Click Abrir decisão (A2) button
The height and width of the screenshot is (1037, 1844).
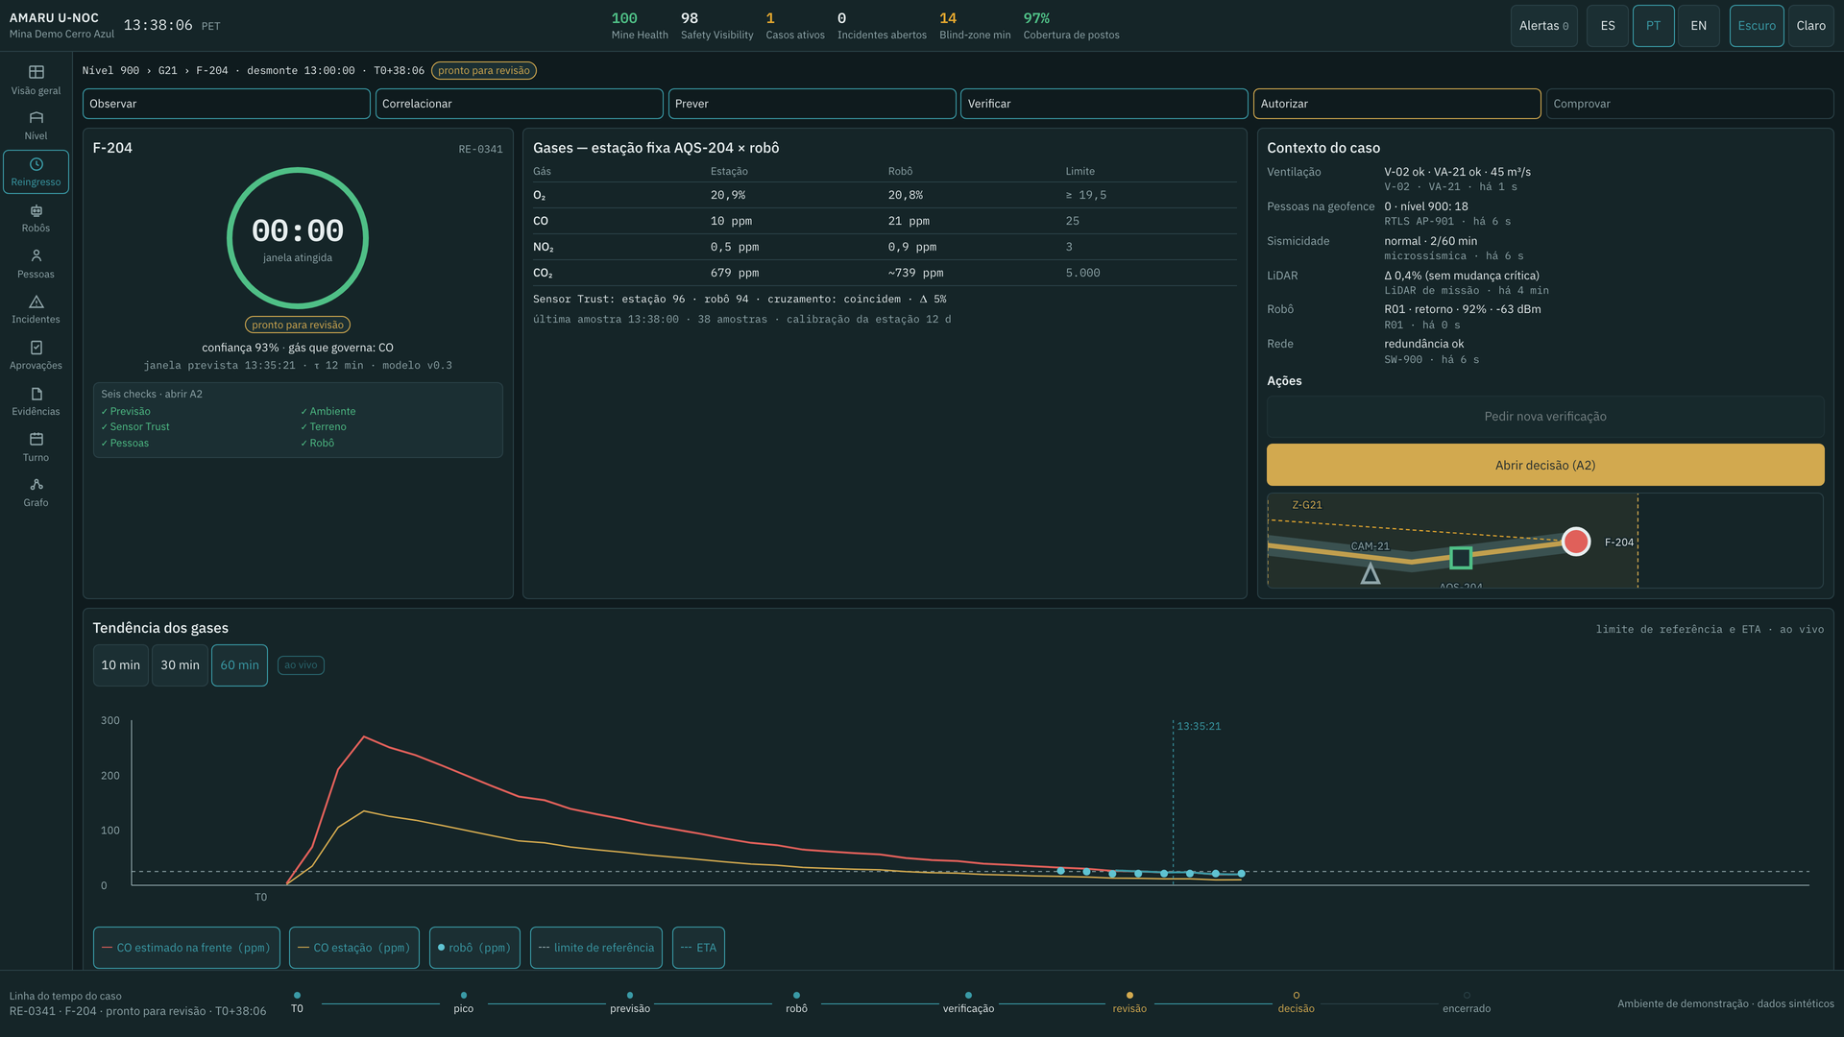[1544, 465]
